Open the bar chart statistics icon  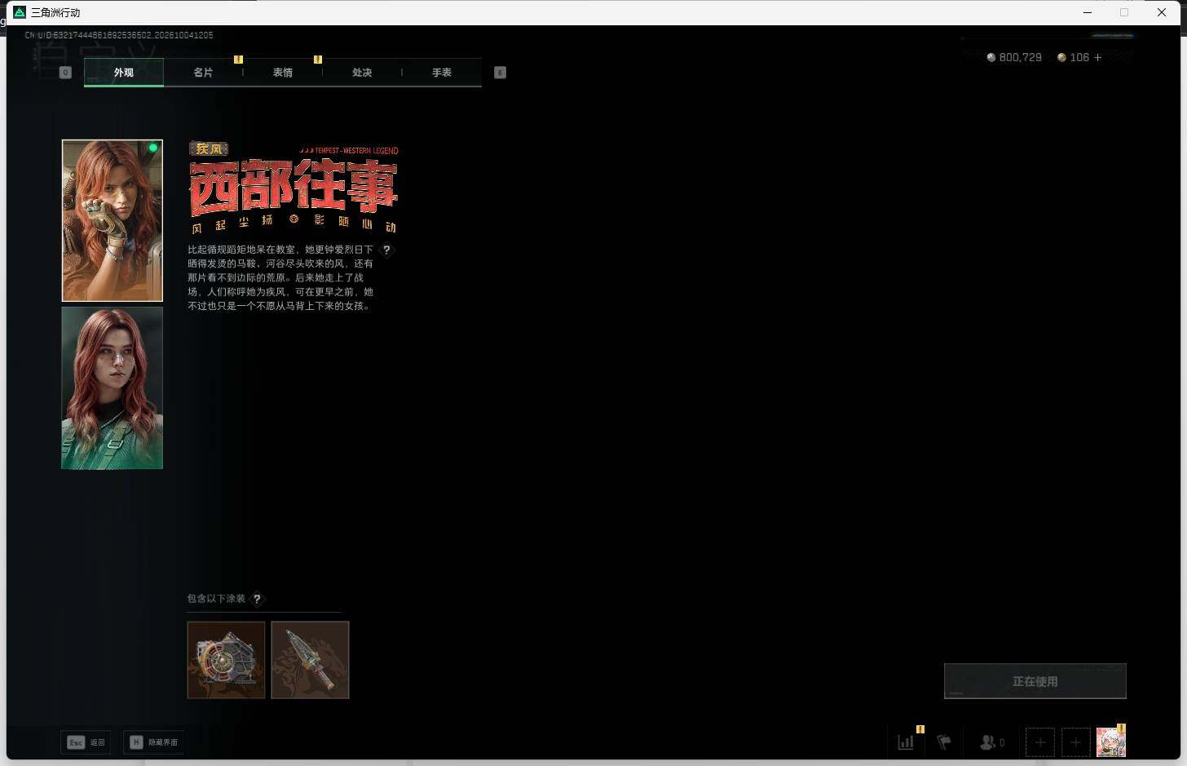pos(906,742)
